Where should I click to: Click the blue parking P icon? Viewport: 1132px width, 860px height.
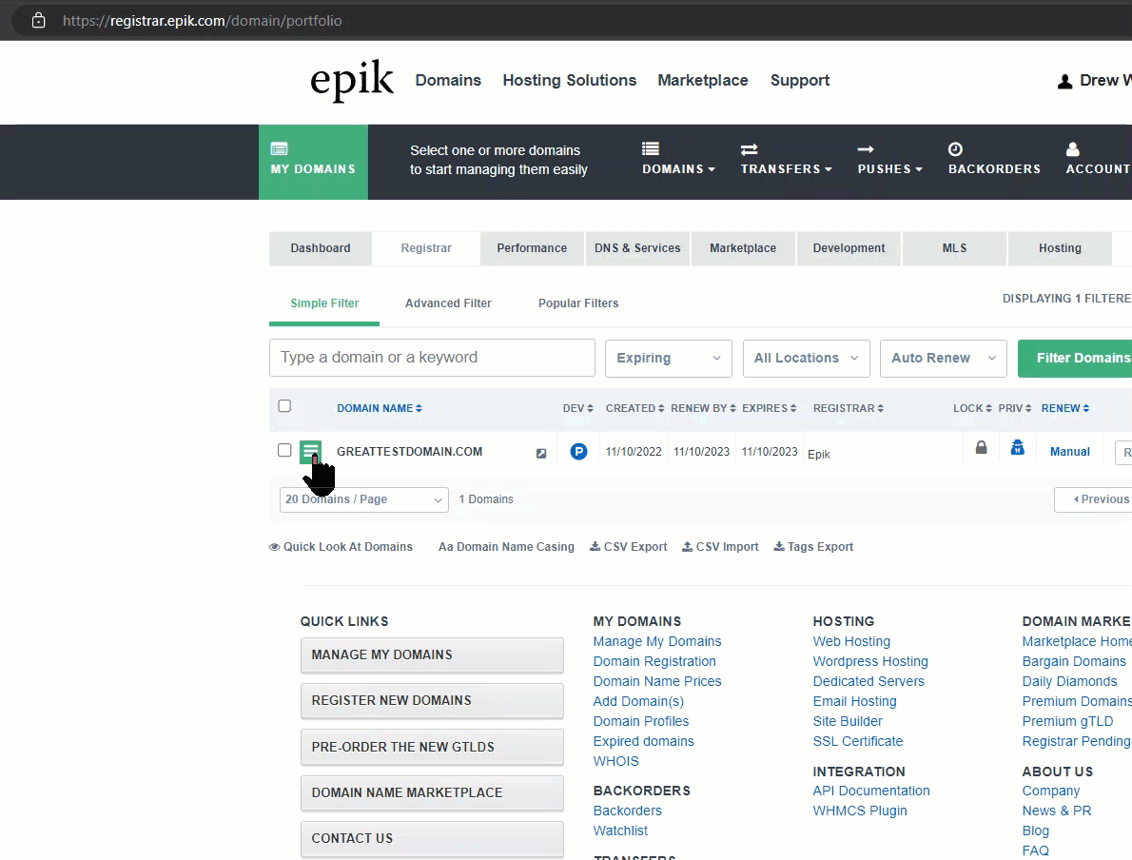pos(578,451)
